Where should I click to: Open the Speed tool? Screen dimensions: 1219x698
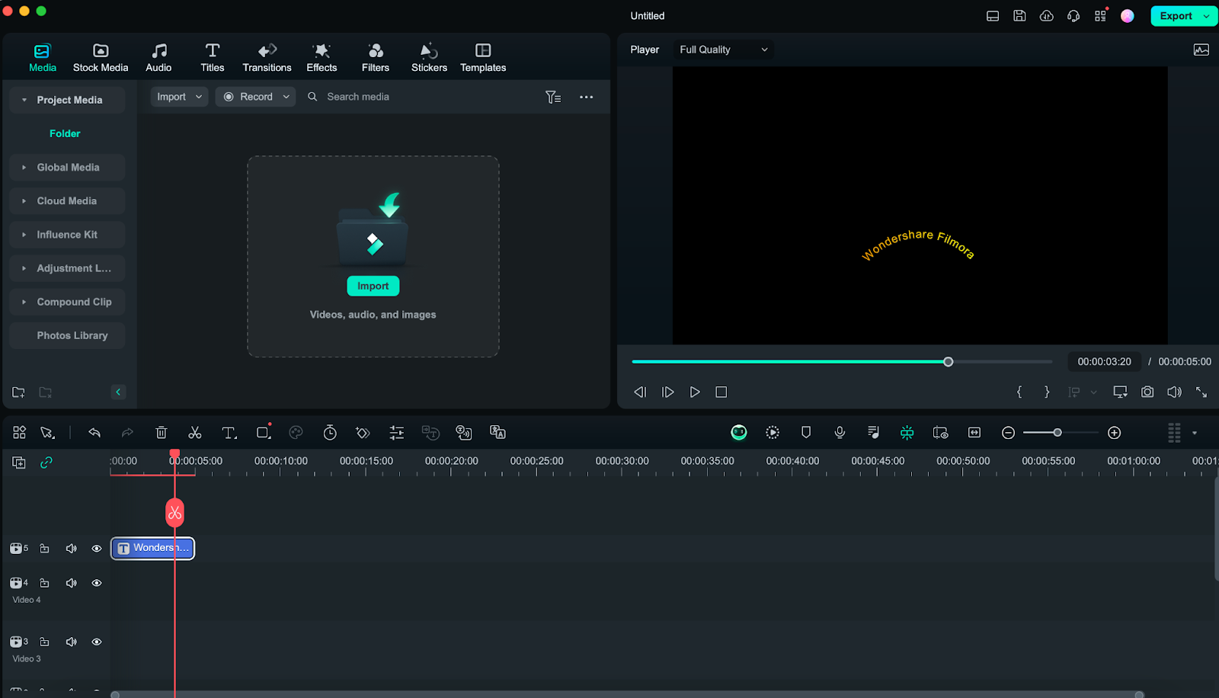[330, 433]
